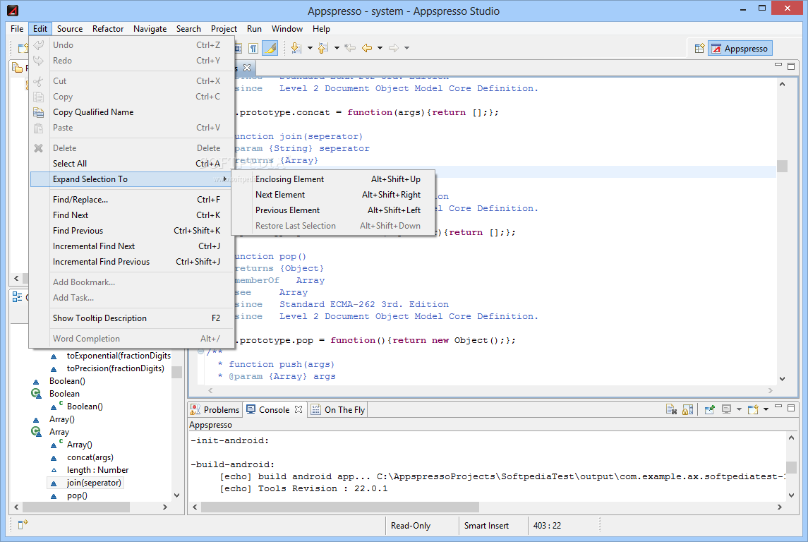Viewport: 808px width, 542px height.
Task: Click the Forward navigation arrow
Action: (x=394, y=48)
